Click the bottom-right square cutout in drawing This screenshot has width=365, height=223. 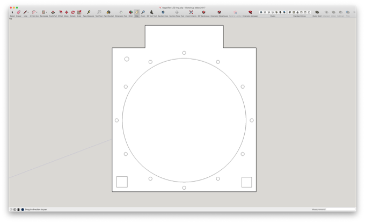coord(247,182)
